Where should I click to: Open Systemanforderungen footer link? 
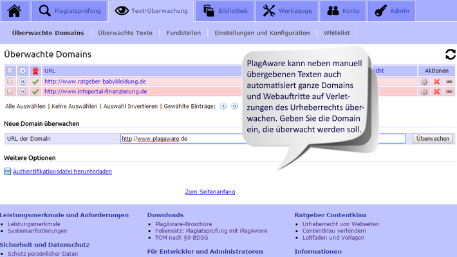(x=37, y=231)
